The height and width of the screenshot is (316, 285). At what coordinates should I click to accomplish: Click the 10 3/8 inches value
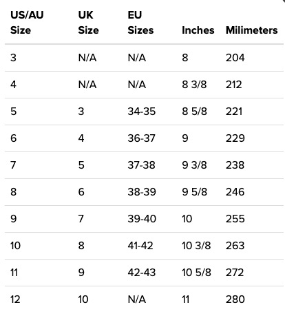click(196, 246)
